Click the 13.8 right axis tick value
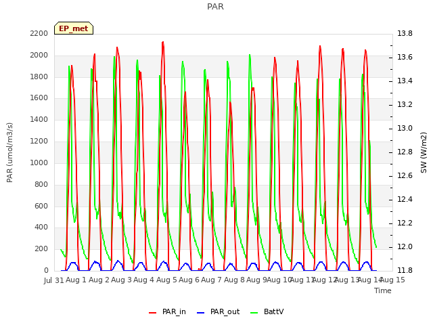 pyautogui.click(x=405, y=33)
